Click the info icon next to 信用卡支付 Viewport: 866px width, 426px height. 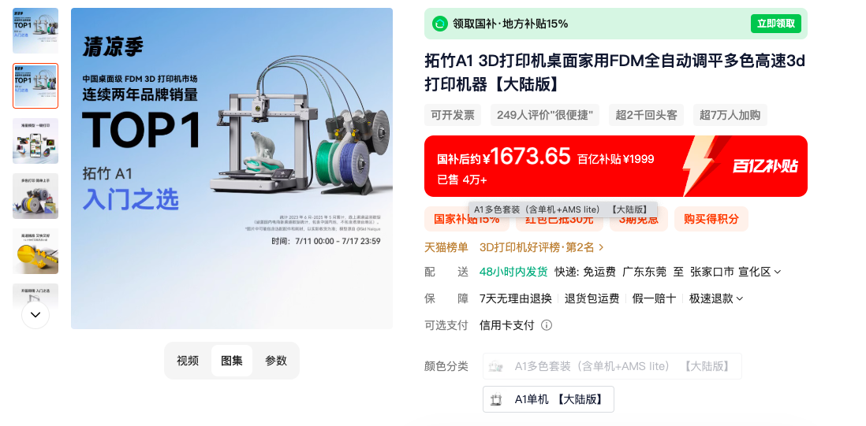point(547,325)
